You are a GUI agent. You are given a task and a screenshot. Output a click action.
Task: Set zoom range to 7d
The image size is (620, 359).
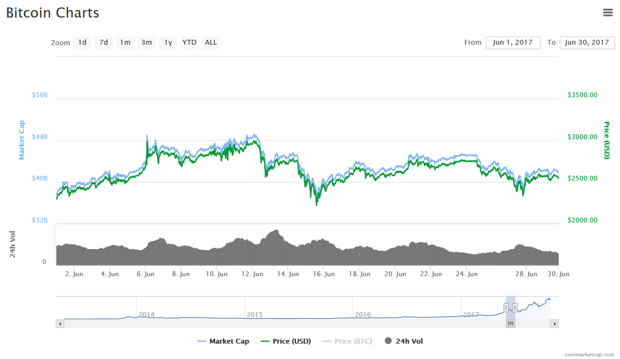(x=104, y=42)
